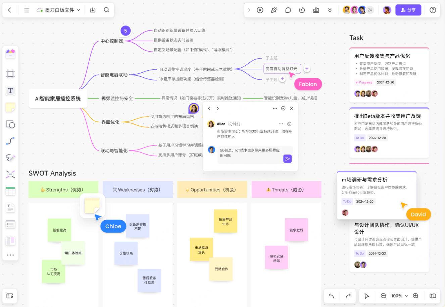The image size is (445, 307).
Task: Open the Table tool
Action: click(10, 190)
